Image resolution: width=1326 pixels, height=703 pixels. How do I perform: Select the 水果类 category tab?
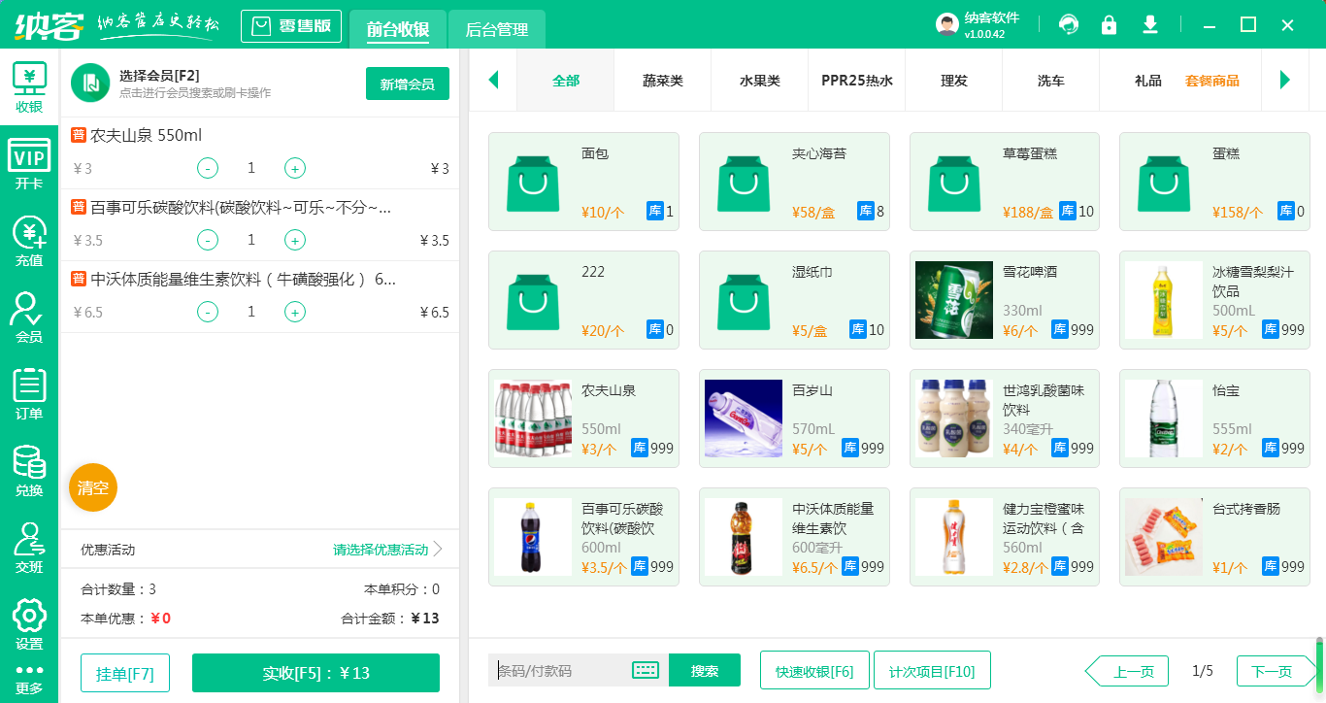(x=759, y=81)
